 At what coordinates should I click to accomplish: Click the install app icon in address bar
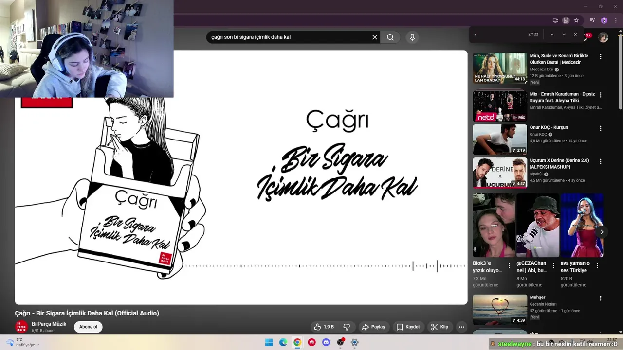point(555,20)
